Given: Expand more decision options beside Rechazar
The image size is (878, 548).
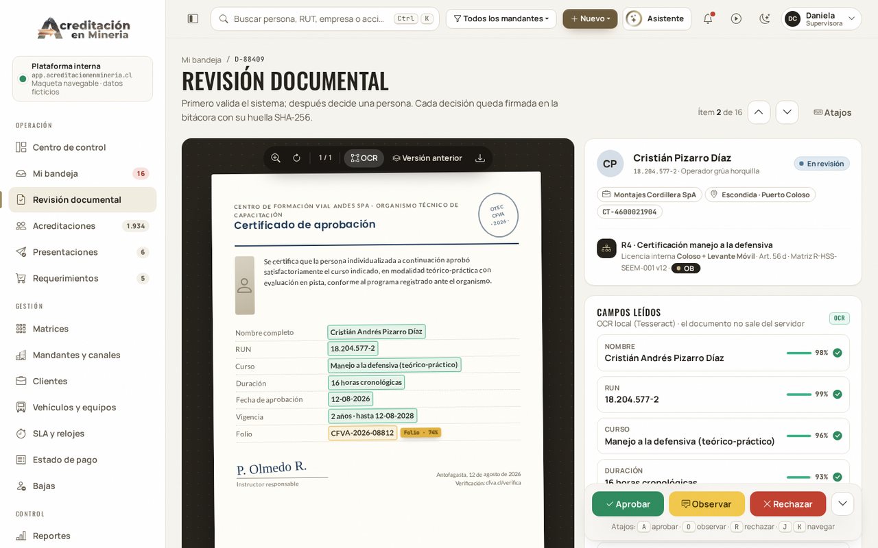Looking at the screenshot, I should 842,504.
